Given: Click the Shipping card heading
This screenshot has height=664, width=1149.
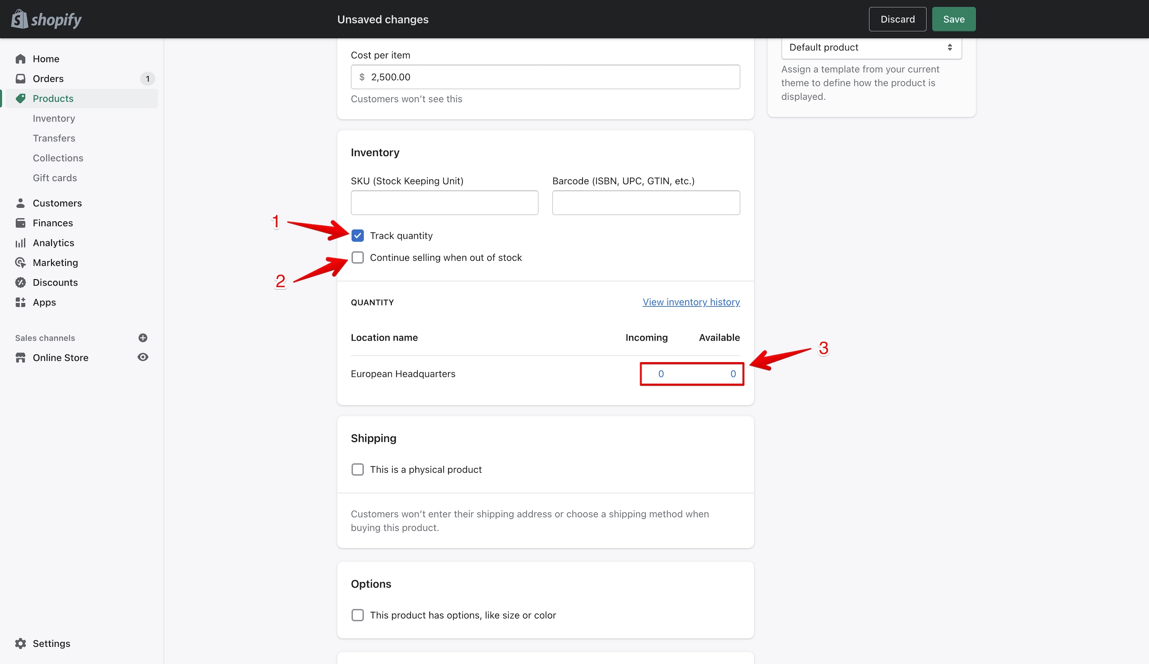Looking at the screenshot, I should tap(373, 438).
